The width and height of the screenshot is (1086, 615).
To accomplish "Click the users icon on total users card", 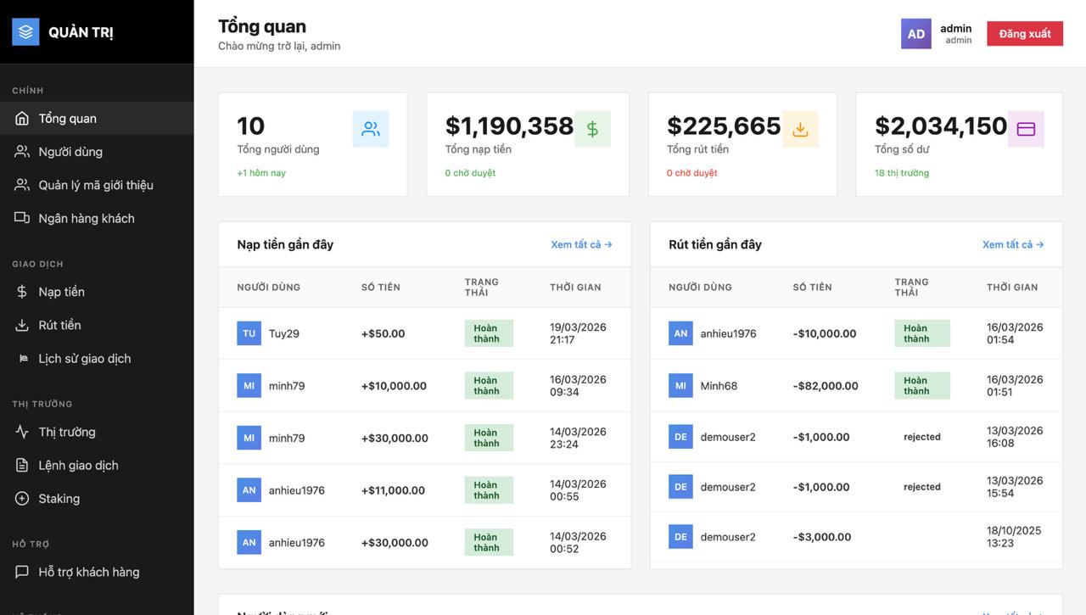I will pos(371,129).
